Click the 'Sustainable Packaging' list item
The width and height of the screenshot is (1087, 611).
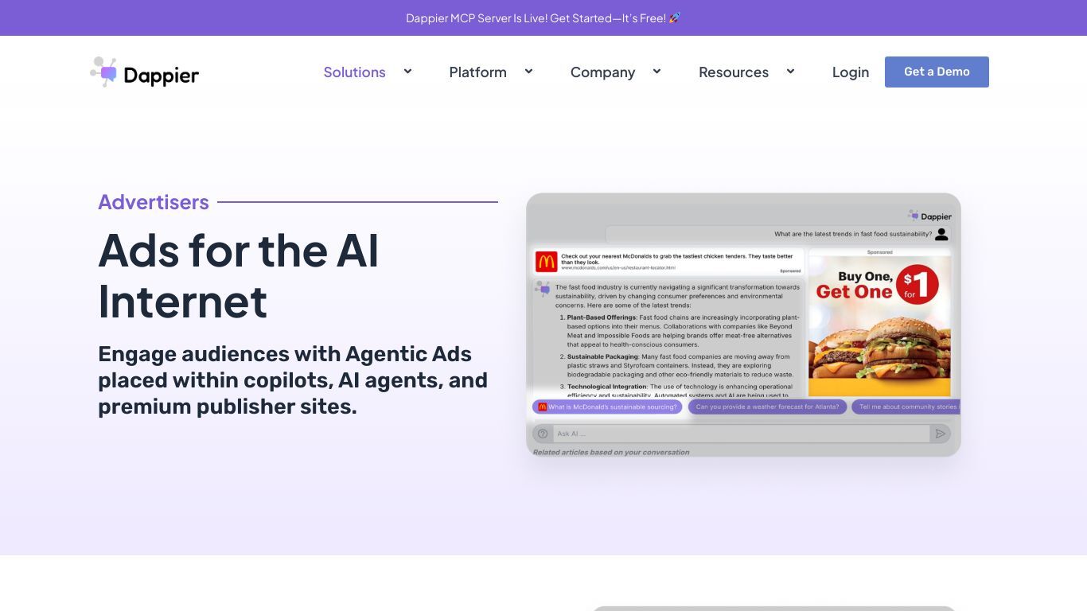point(679,365)
